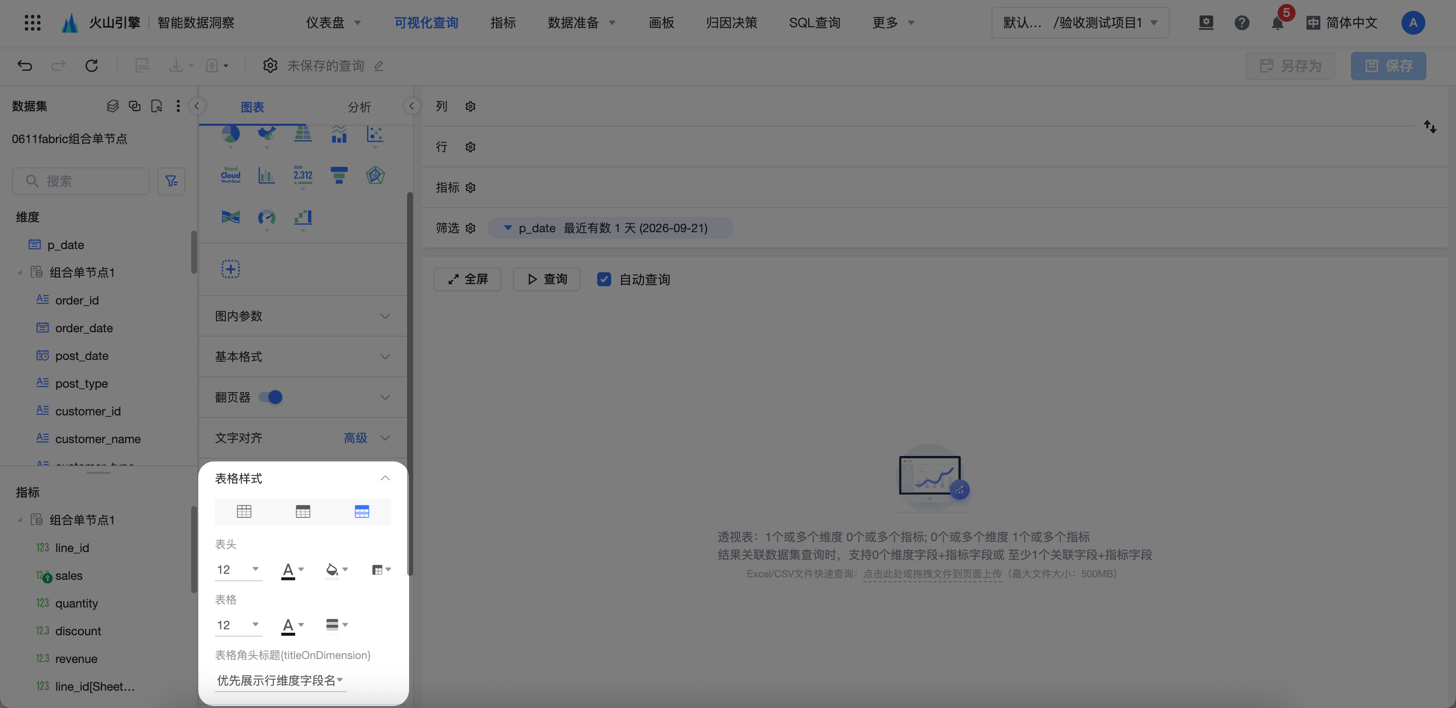This screenshot has height=708, width=1456.
Task: Swap rows and columns with swap icon
Action: (1430, 127)
